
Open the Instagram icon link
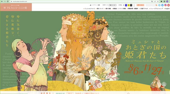pyautogui.click(x=165, y=5)
